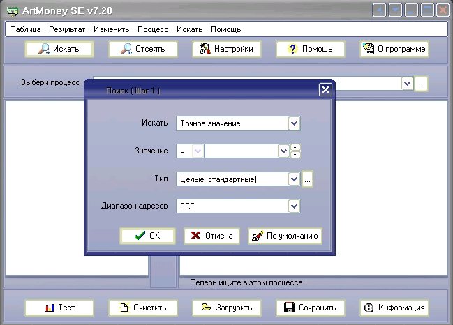Decrease value with spinner down arrow
This screenshot has width=453, height=325.
(x=295, y=155)
